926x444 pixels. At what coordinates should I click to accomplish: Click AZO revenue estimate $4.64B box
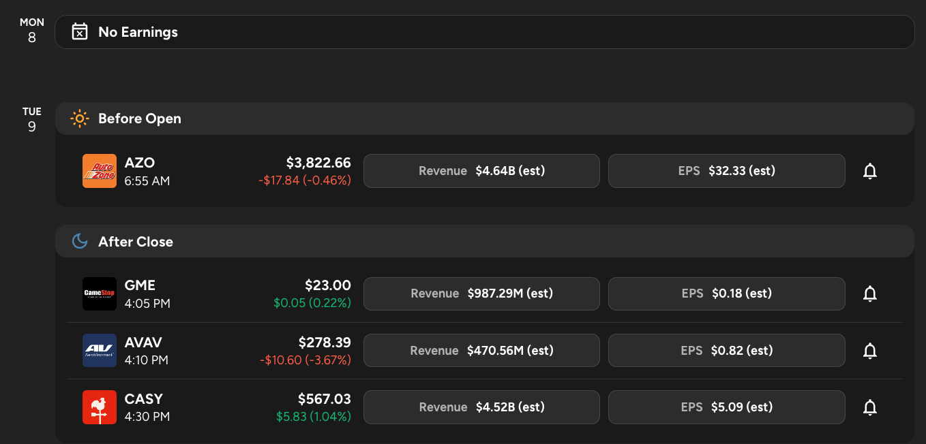tap(481, 171)
